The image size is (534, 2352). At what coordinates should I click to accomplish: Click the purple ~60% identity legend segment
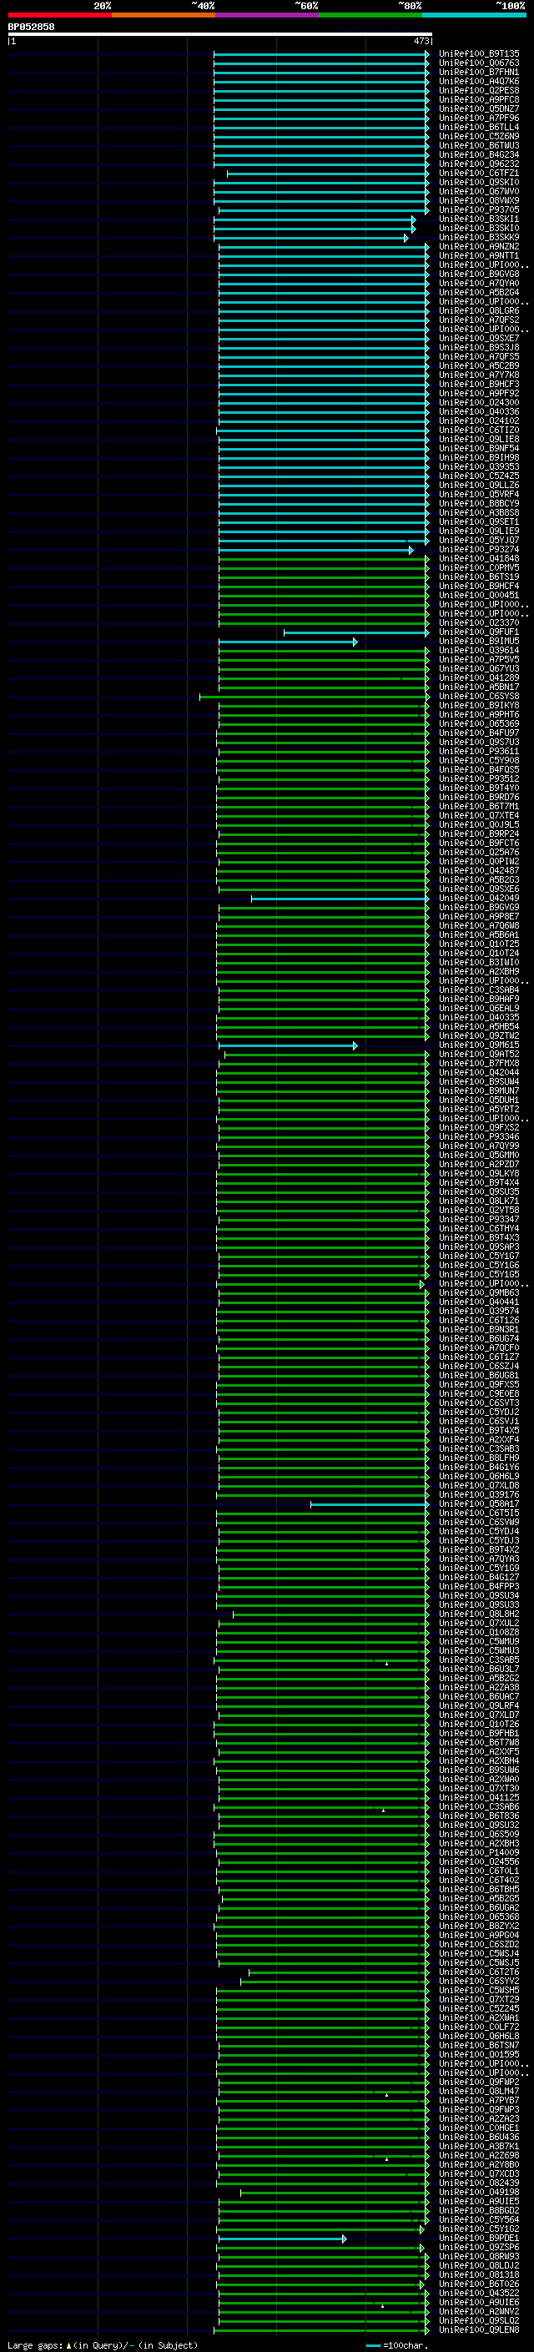point(266,15)
